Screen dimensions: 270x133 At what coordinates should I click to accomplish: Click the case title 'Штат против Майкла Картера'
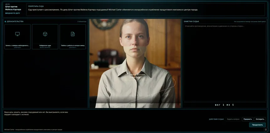tap(13, 8)
